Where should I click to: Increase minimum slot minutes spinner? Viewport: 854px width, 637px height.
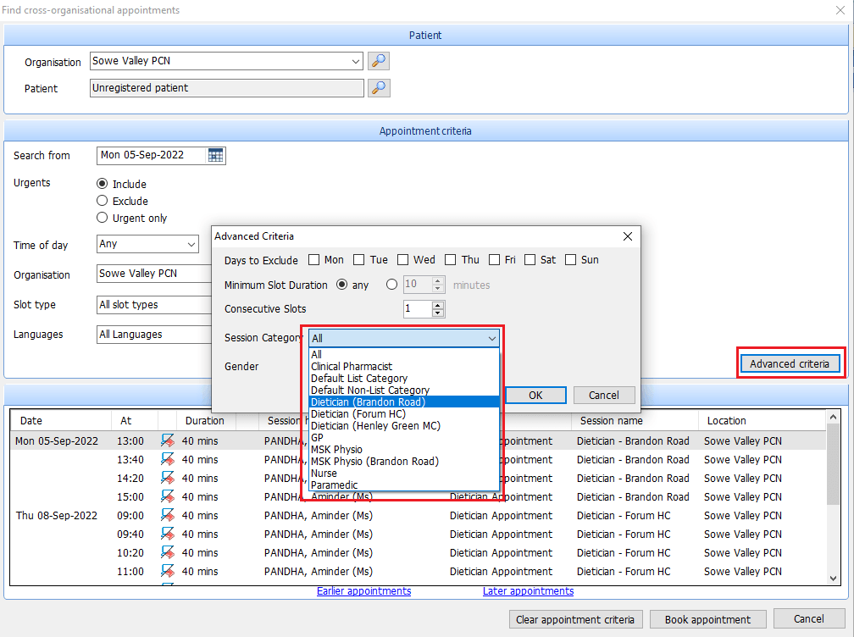(x=438, y=281)
